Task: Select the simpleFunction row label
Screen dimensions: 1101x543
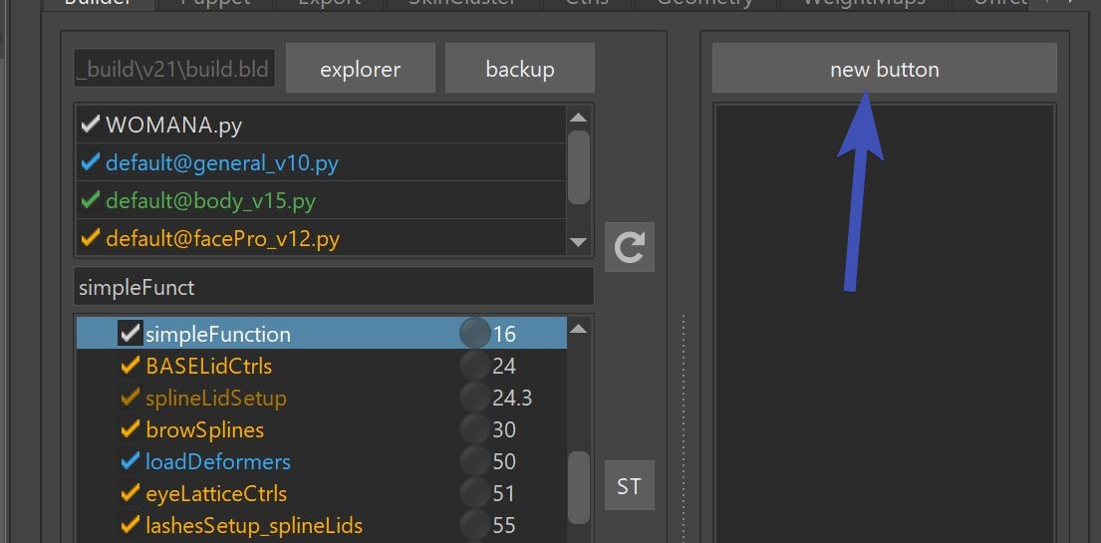Action: (x=217, y=335)
